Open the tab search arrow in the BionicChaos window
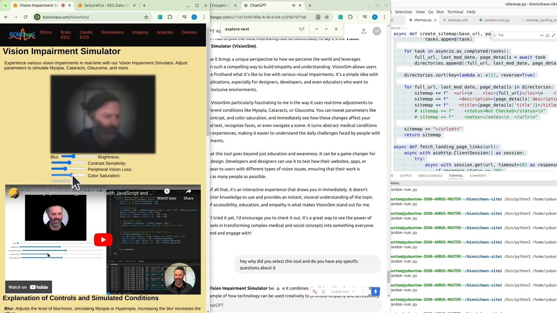This screenshot has width=557, height=313. coord(6,6)
